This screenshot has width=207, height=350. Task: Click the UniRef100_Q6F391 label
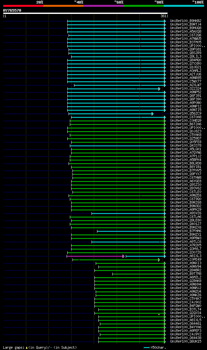click(186, 96)
